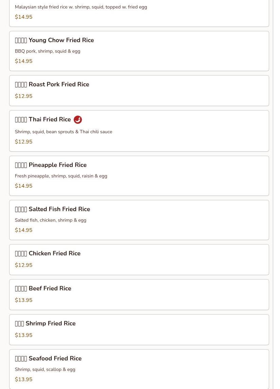Click the Malaysian style fried rice description
Viewport: 280px width, 389px height.
(x=81, y=7)
